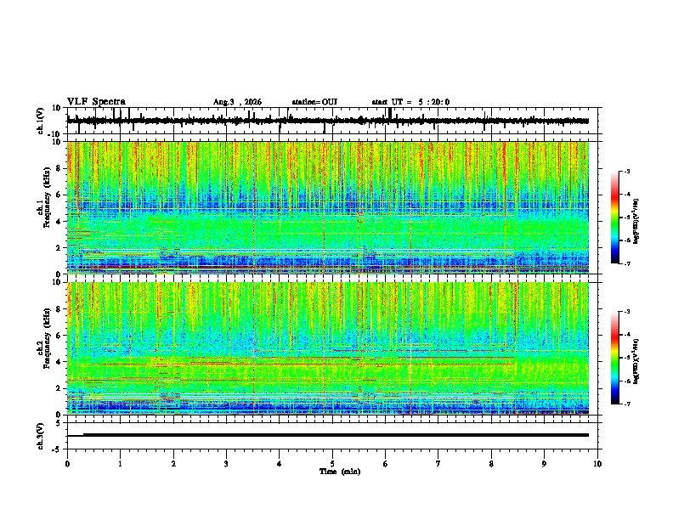Click the "6" kHz tick on ch.1 spectrogram axis
Image resolution: width=673 pixels, height=520 pixels.
pyautogui.click(x=59, y=195)
